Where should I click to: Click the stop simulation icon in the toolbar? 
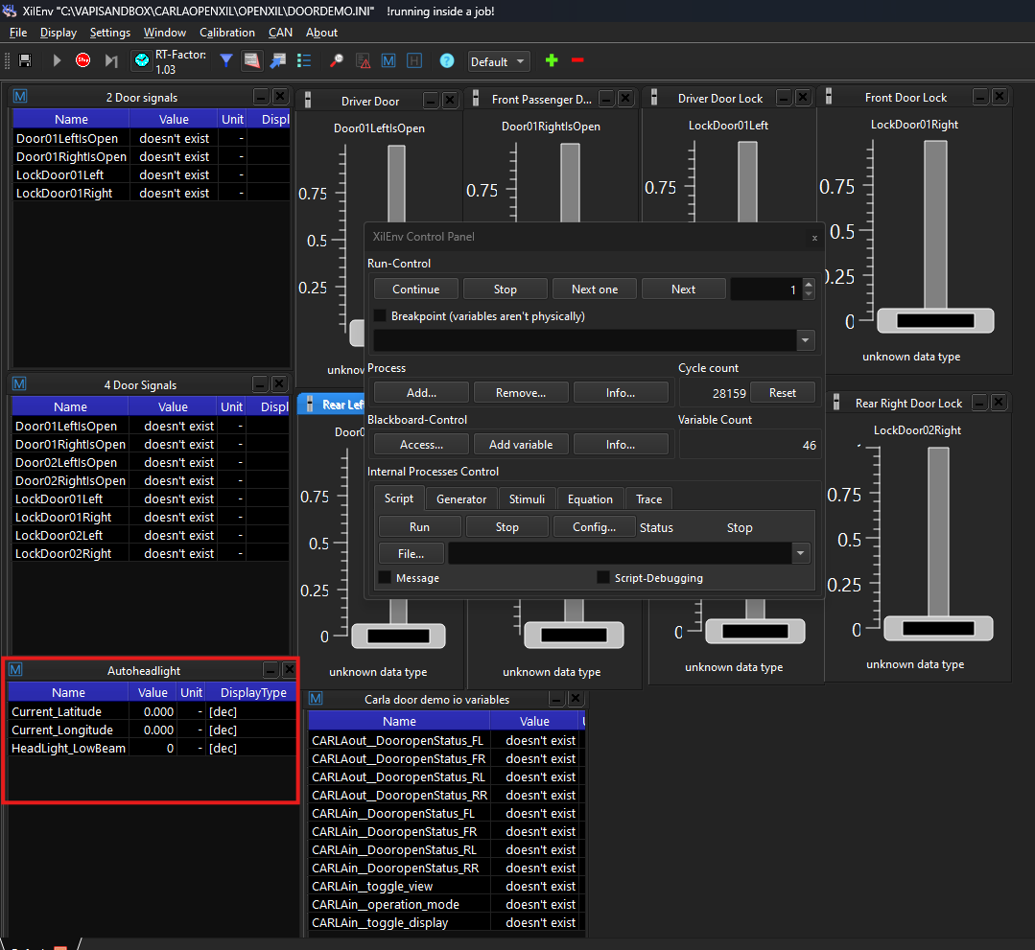[84, 60]
